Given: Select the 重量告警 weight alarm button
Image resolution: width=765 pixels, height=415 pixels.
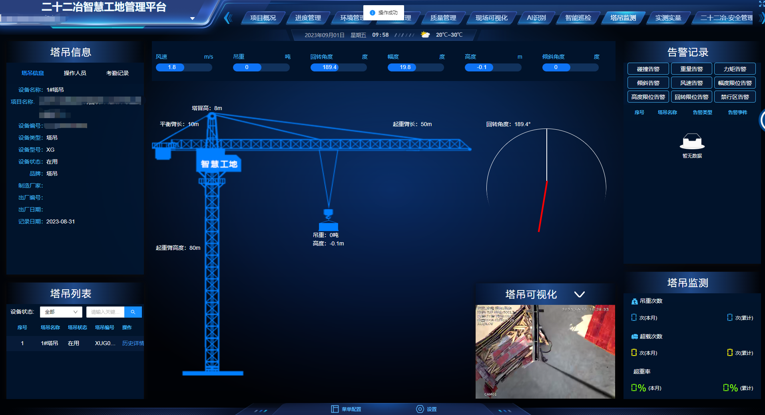Looking at the screenshot, I should pos(691,69).
